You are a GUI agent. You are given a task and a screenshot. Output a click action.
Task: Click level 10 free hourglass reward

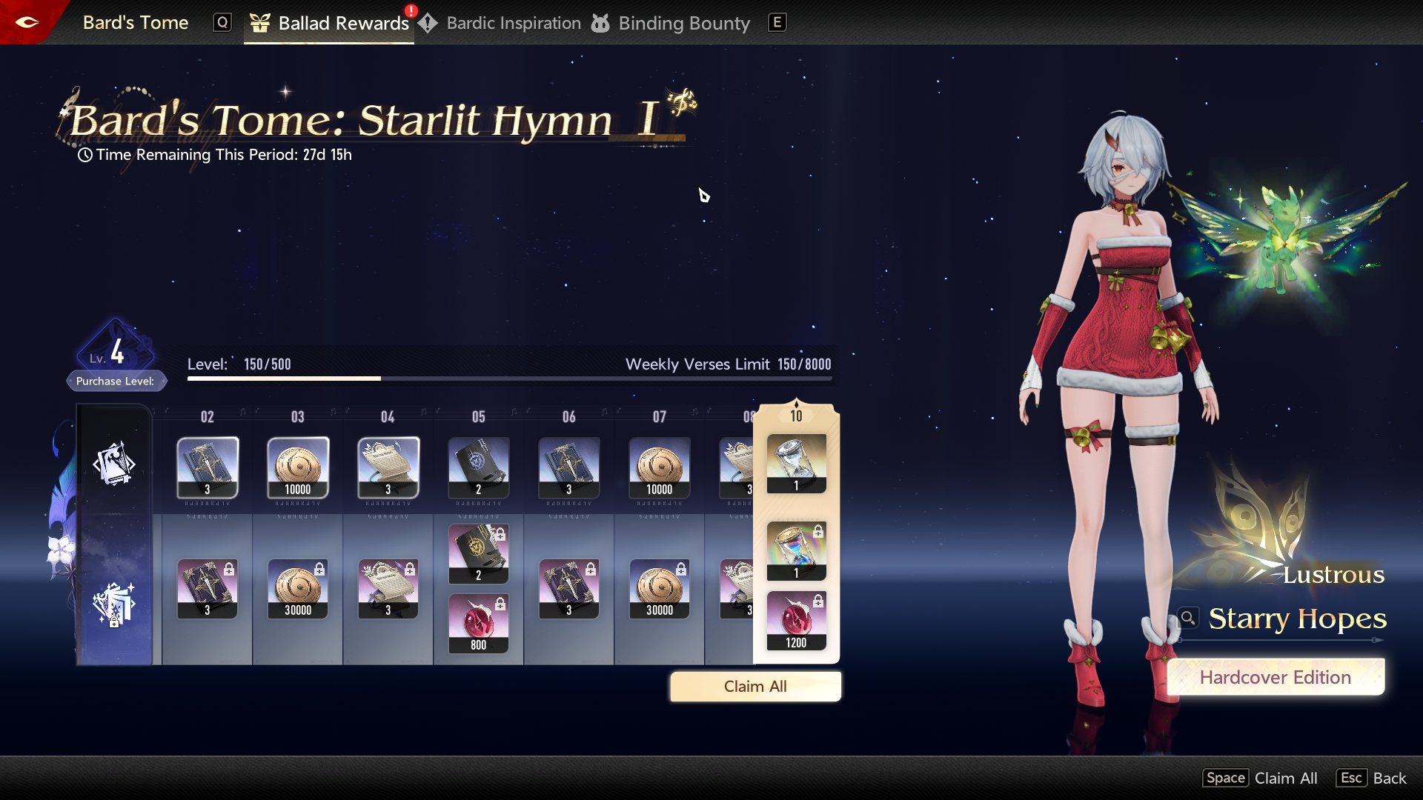(x=796, y=464)
